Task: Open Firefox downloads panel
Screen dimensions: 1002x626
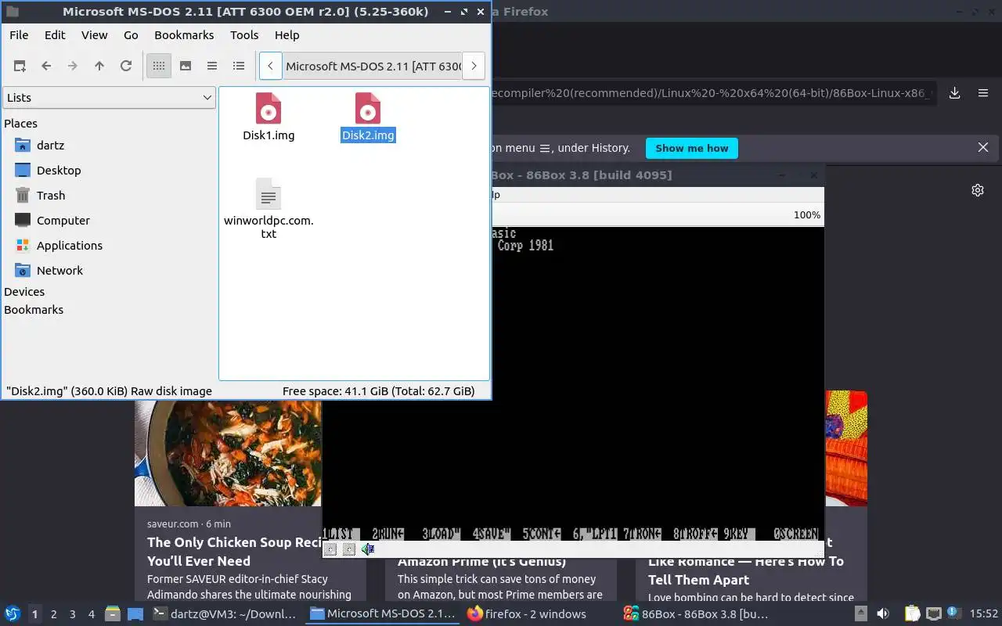Action: click(x=955, y=93)
